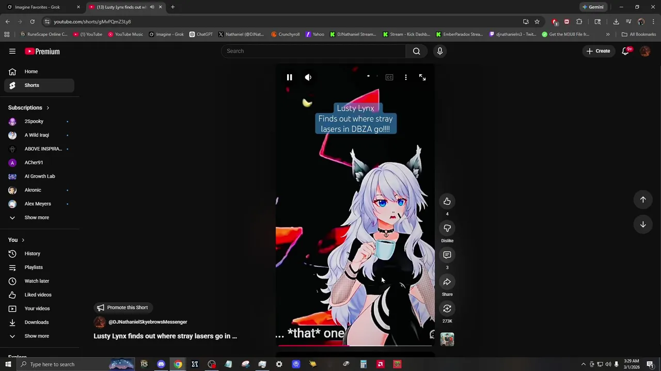Pause the playing Short

[x=289, y=77]
